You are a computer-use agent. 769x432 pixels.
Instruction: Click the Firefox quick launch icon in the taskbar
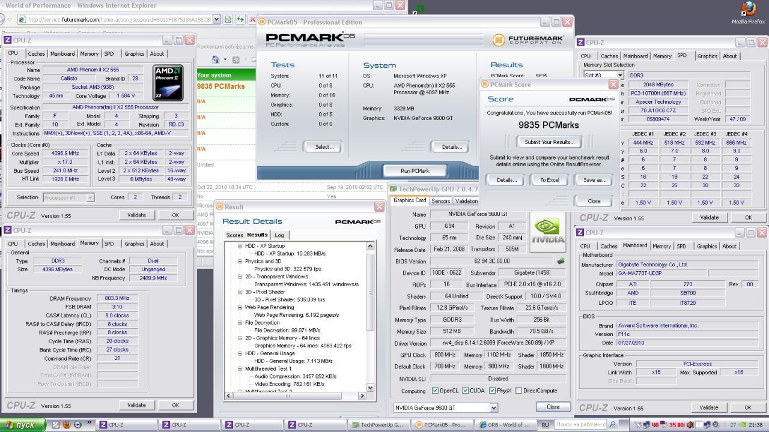(67, 424)
